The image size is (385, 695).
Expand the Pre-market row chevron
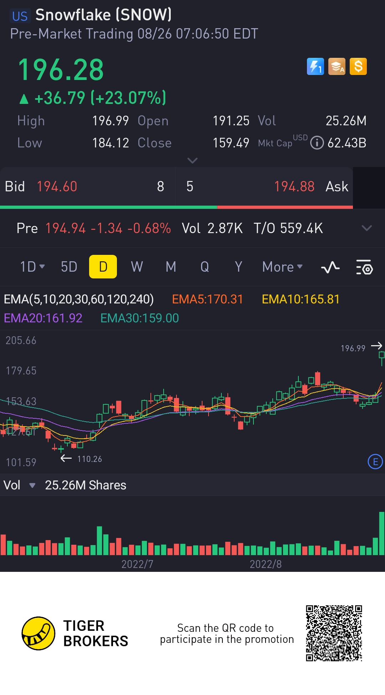pos(366,228)
